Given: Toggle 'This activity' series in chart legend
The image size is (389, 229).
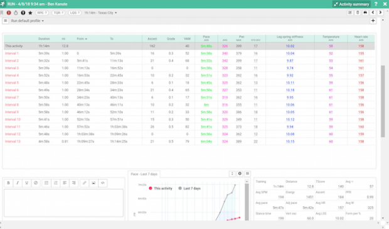Looking at the screenshot, I should (x=161, y=188).
